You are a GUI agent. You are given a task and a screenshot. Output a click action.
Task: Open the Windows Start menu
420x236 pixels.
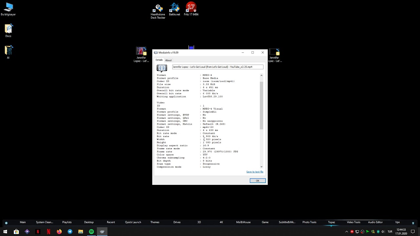tap(5, 232)
